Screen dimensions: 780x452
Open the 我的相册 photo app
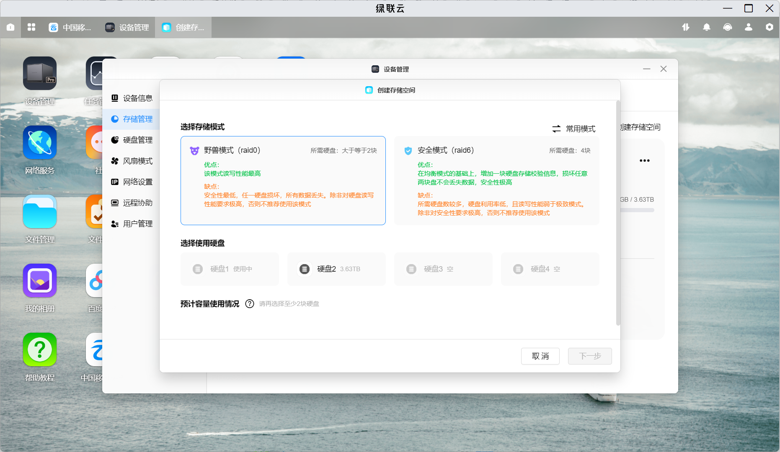[40, 280]
